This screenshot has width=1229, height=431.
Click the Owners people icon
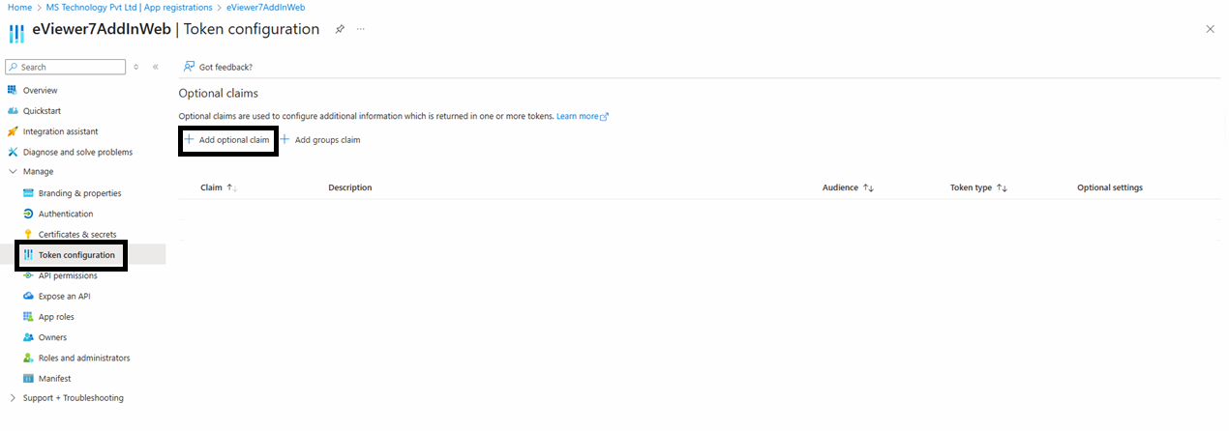[28, 337]
